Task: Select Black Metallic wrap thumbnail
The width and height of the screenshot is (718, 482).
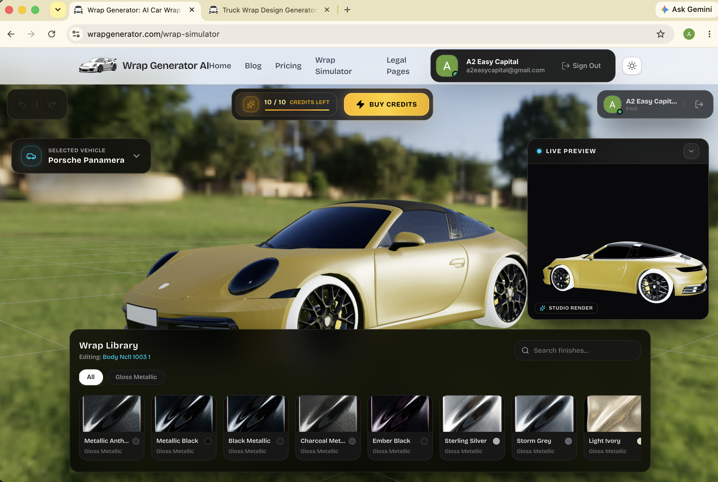Action: pyautogui.click(x=256, y=414)
